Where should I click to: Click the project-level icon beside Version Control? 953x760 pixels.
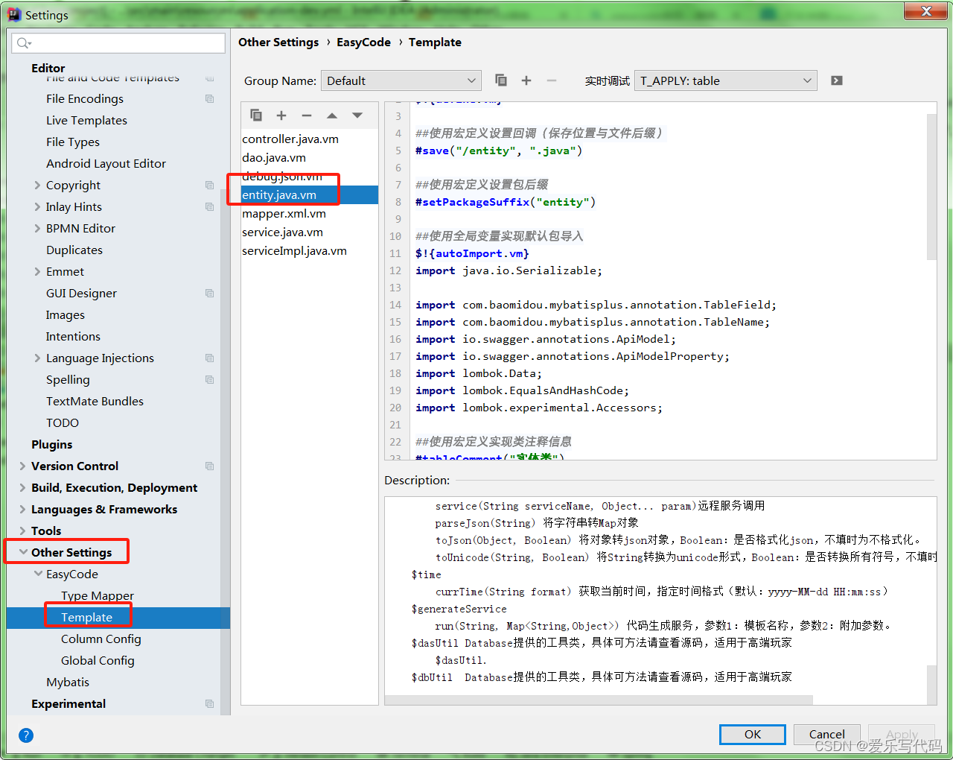tap(210, 466)
